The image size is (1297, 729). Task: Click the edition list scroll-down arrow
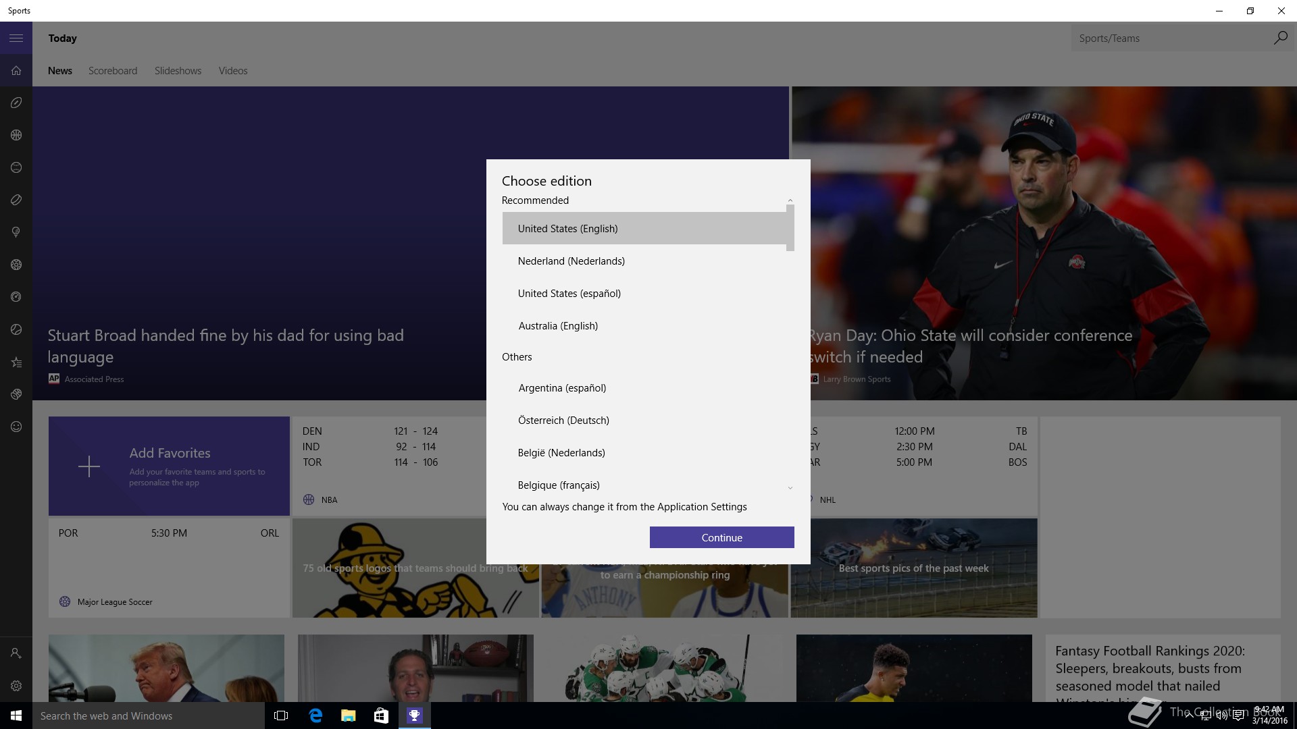(x=790, y=488)
